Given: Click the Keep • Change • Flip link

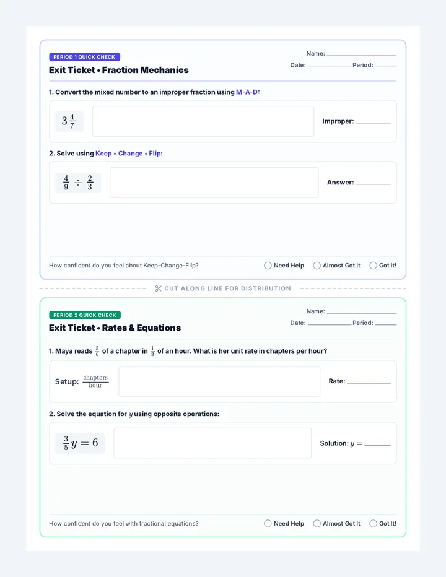Looking at the screenshot, I should 128,154.
